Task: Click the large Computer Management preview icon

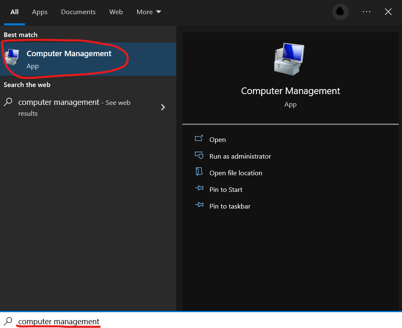Action: coord(289,59)
